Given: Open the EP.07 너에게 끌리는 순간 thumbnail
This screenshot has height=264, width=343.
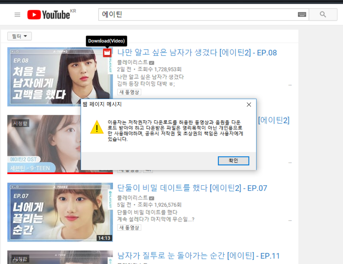Looking at the screenshot, I should 60,212.
